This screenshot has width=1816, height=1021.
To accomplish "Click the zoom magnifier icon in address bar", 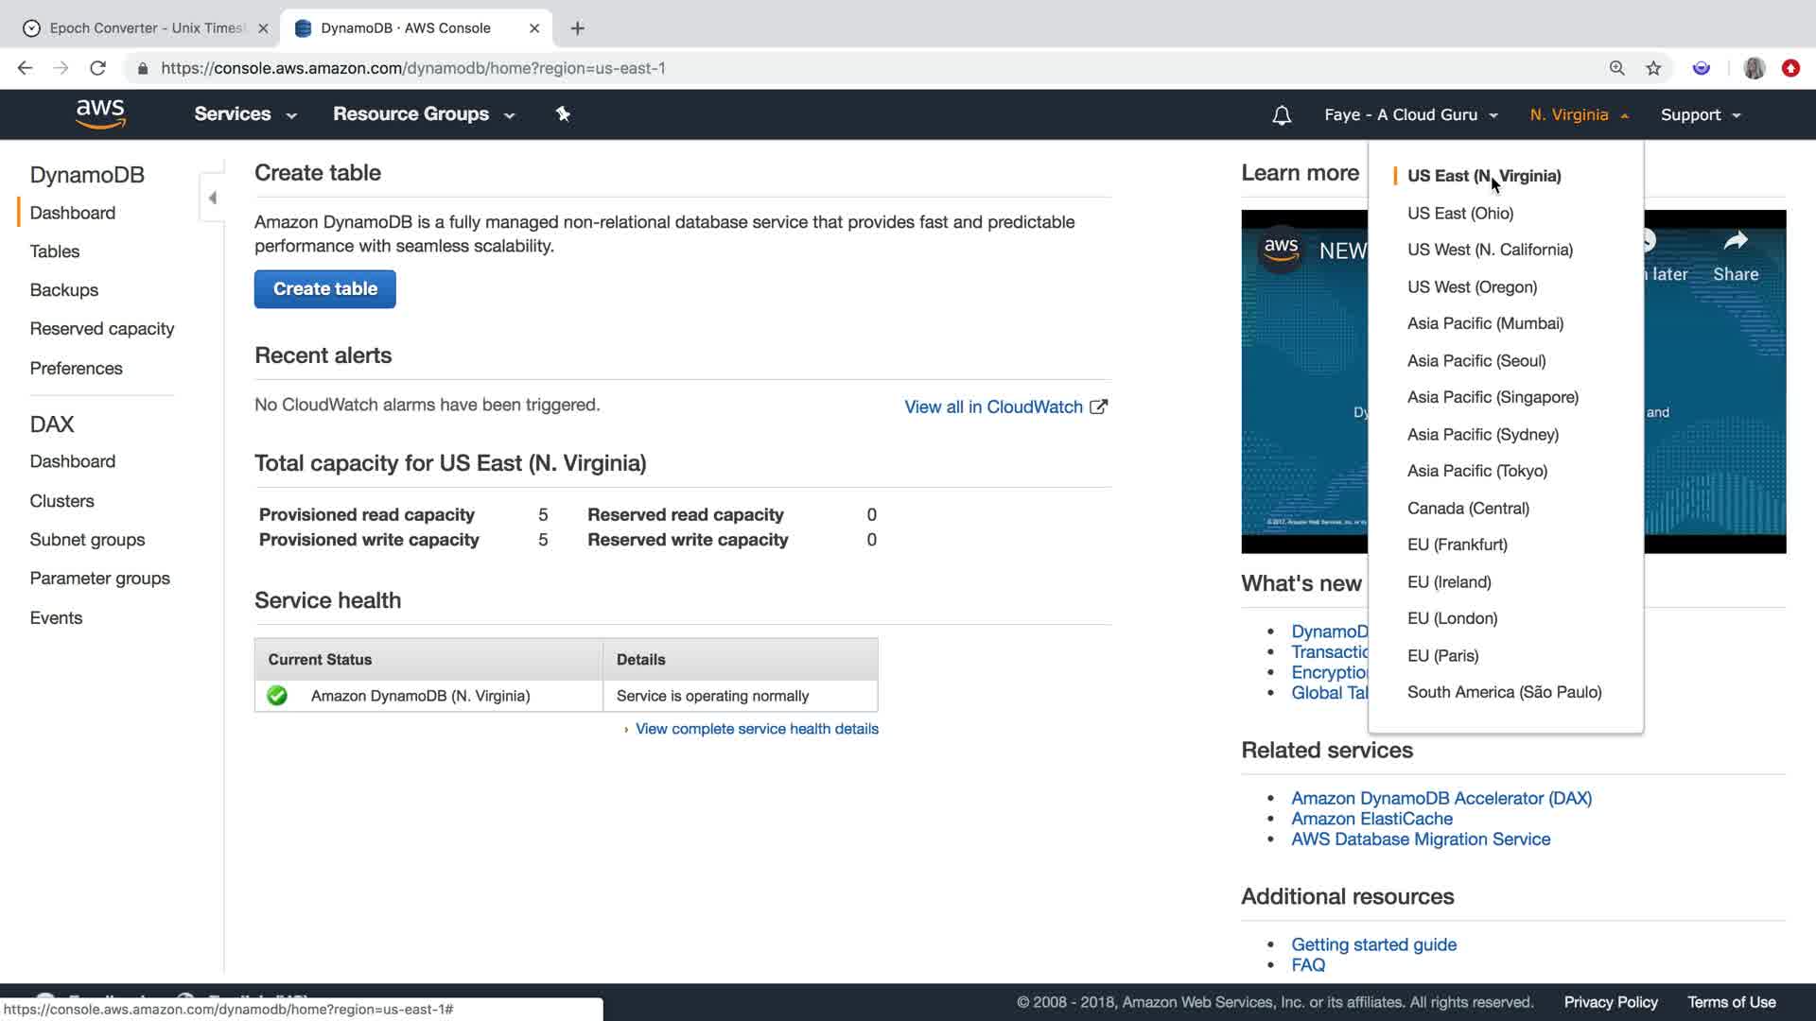I will click(1616, 68).
